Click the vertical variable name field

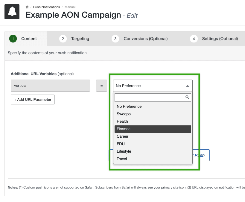[50, 86]
